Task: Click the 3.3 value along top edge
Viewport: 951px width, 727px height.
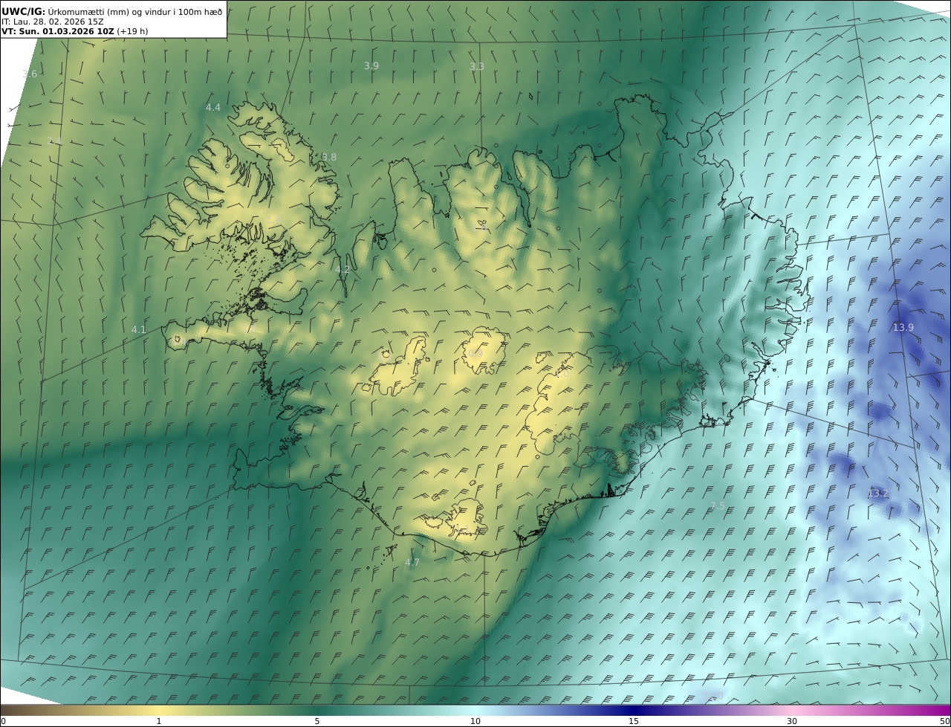Action: point(477,67)
